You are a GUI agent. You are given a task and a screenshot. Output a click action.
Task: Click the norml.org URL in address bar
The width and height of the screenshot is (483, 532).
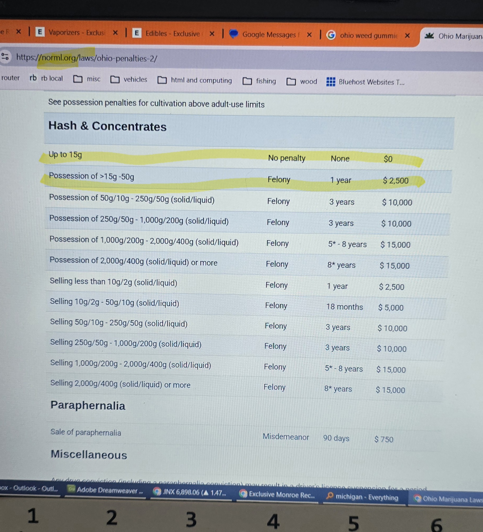click(87, 58)
